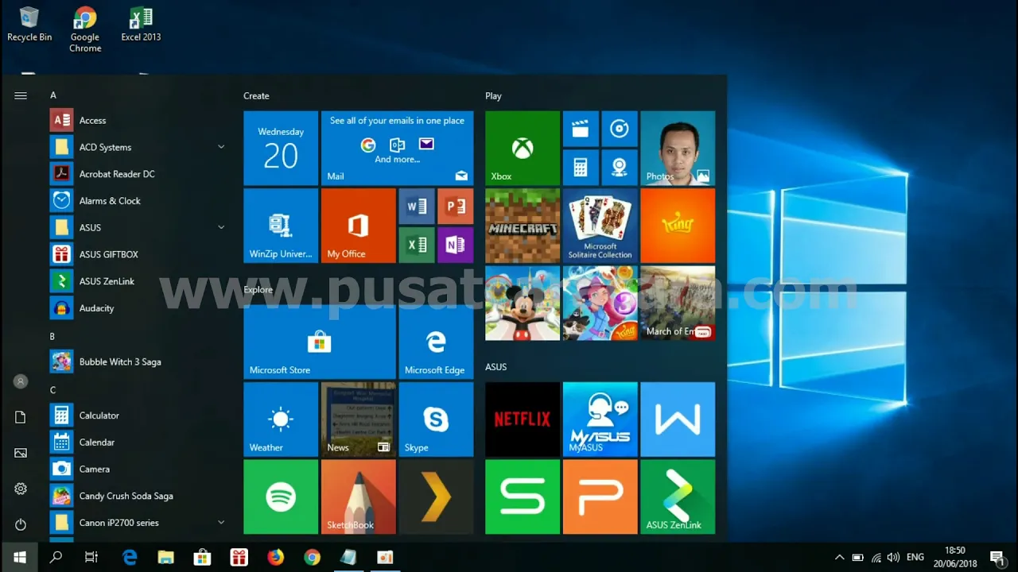Open Firefox from the taskbar
Image resolution: width=1018 pixels, height=572 pixels.
pos(275,557)
